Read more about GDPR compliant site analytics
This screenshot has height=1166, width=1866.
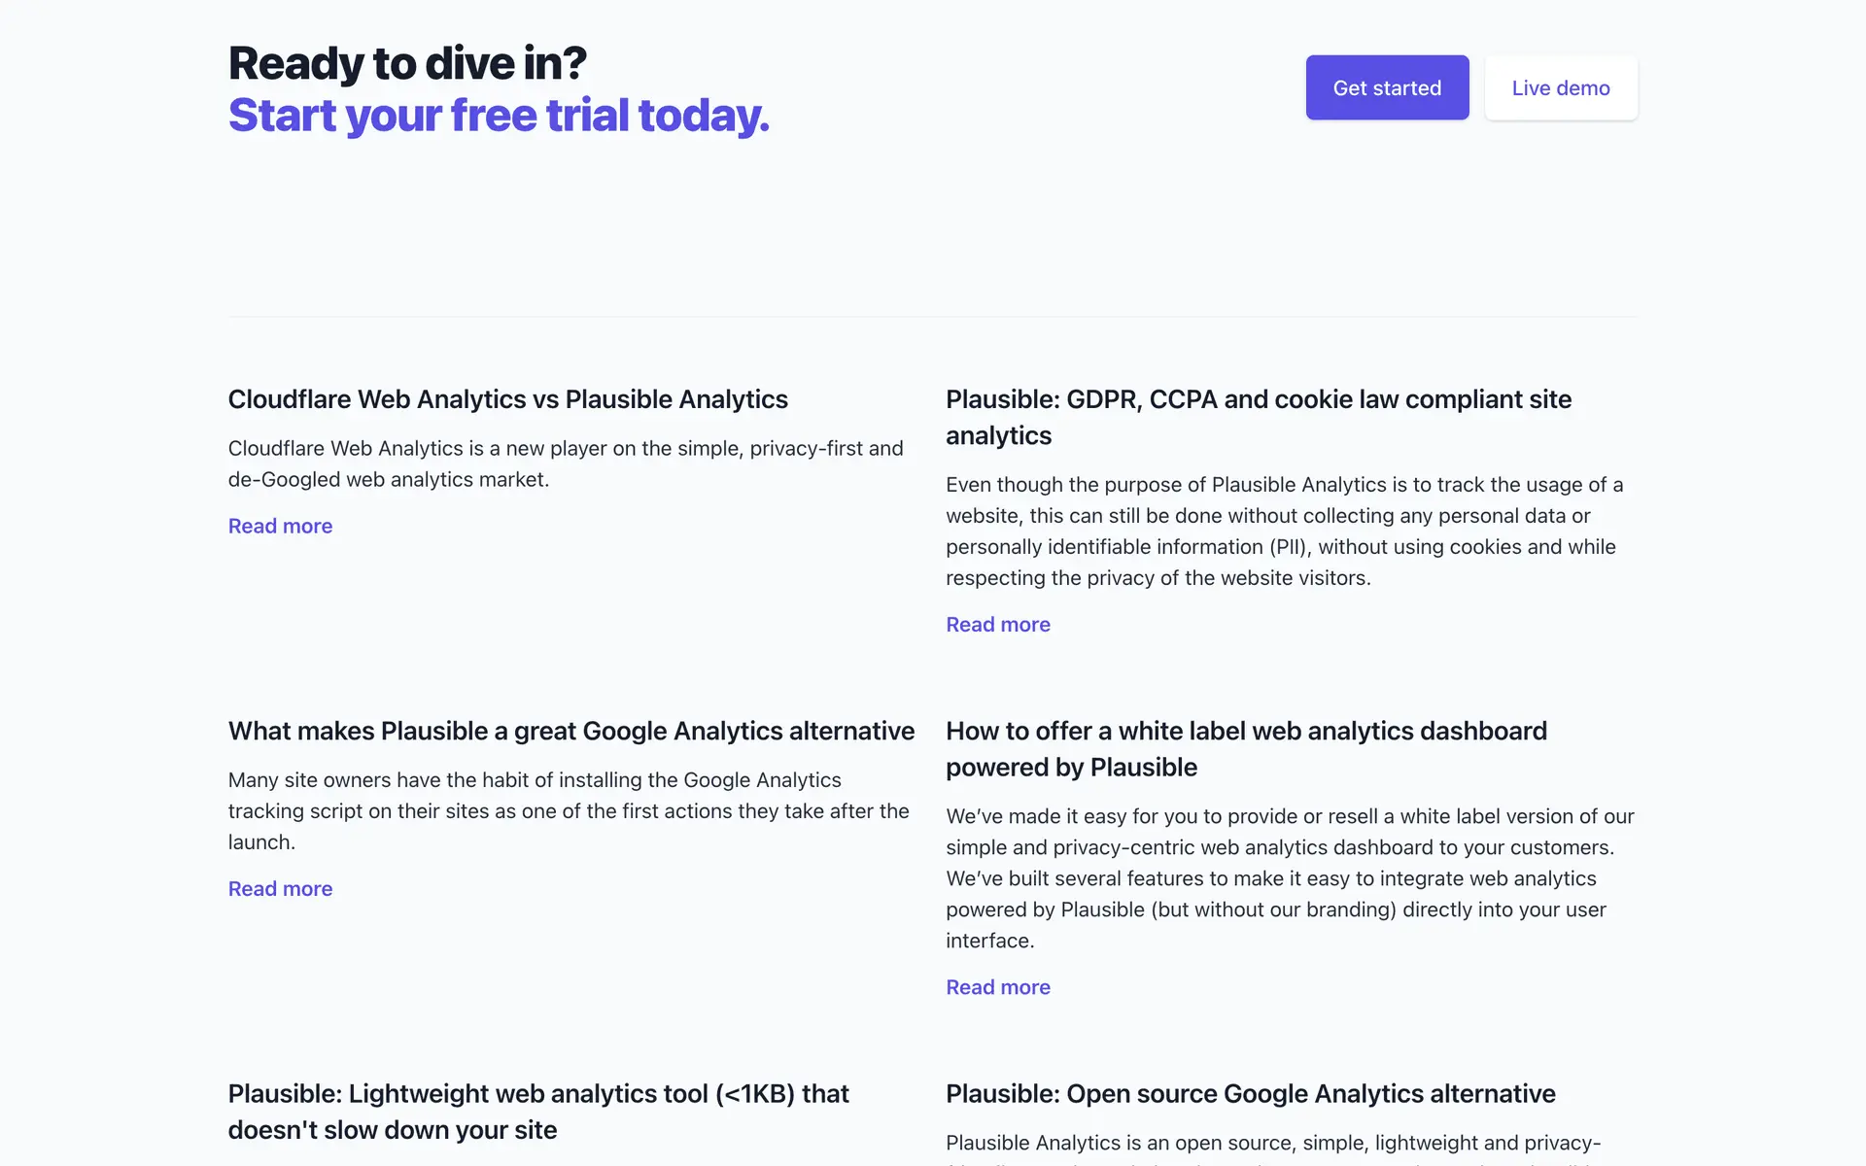pos(998,625)
